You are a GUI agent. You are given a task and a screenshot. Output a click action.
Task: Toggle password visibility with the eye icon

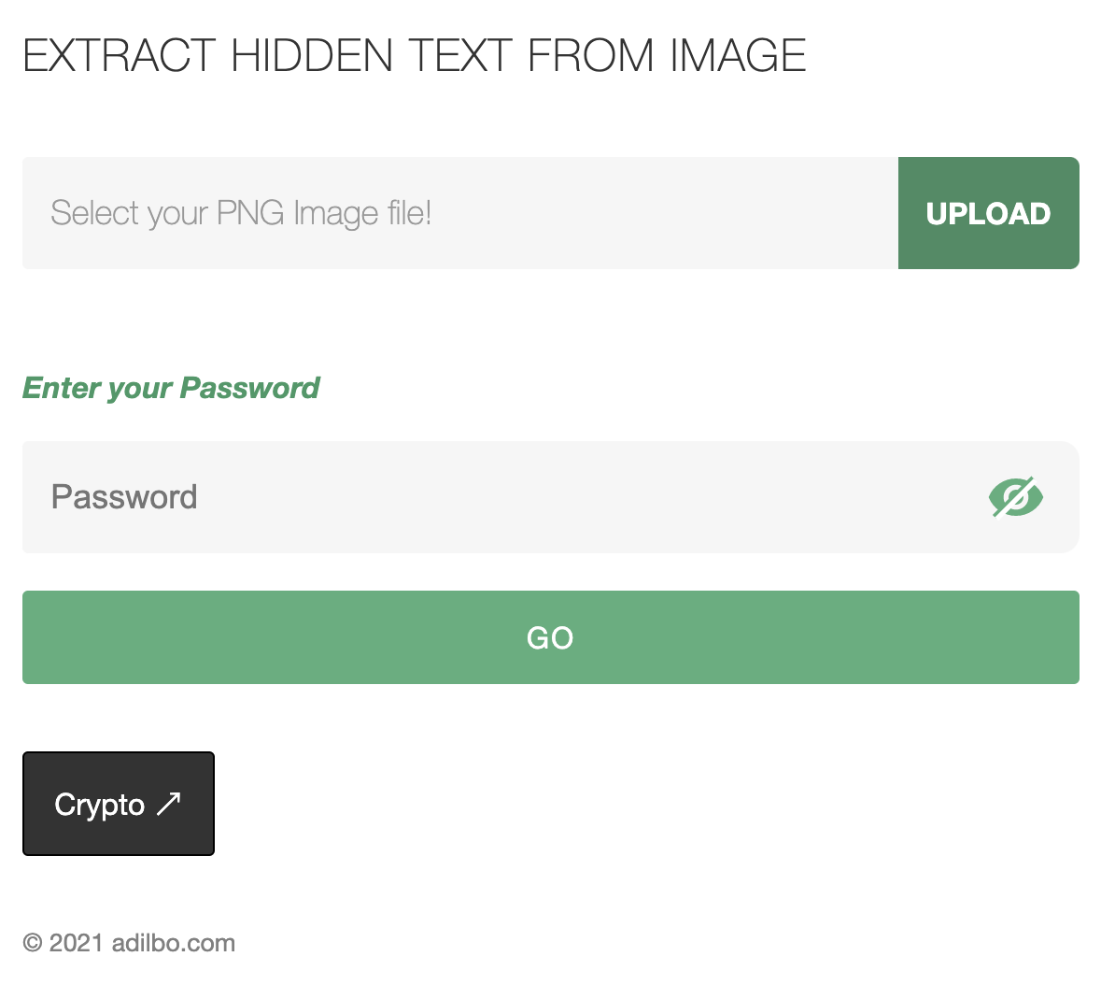tap(1015, 497)
